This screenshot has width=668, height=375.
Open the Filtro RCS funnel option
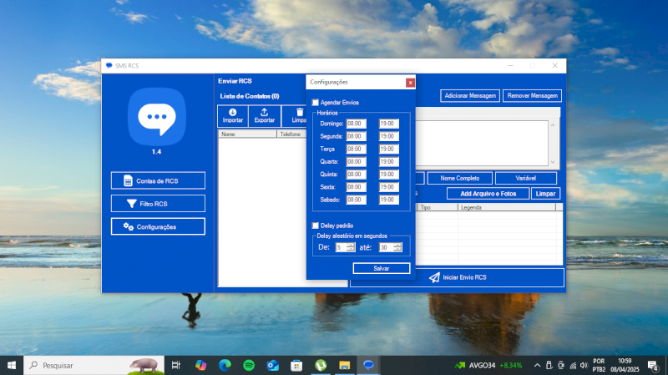click(x=158, y=204)
